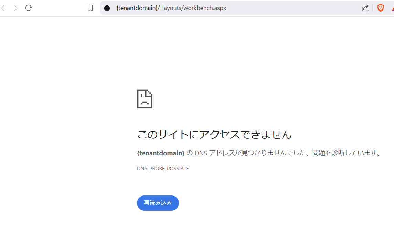394x235 pixels.
Task: Reload the page with the toolbar refresh icon
Action: click(x=29, y=8)
